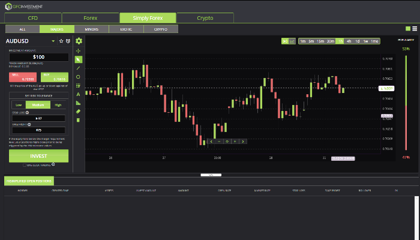Select the circle shape tool
The height and width of the screenshot is (240, 420).
(78, 77)
